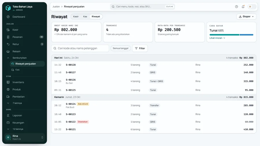Image resolution: width=260 pixels, height=146 pixels.
Task: Click the Ada refund badge
Action: (x=83, y=104)
